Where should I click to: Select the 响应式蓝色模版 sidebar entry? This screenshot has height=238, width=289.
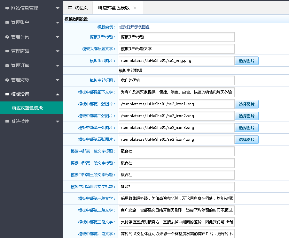click(x=31, y=108)
